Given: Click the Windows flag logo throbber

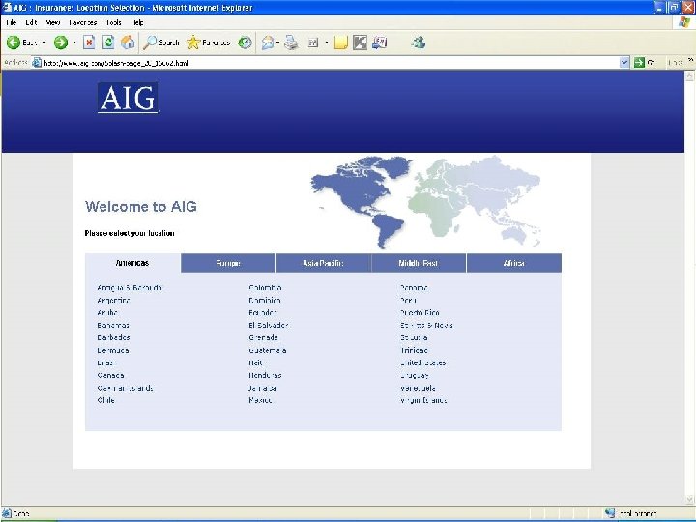Looking at the screenshot, I should point(684,22).
